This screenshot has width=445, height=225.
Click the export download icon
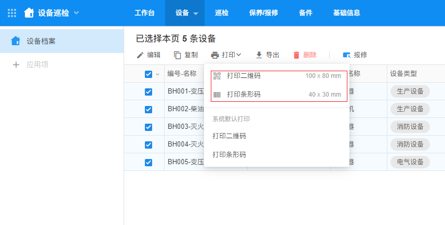coord(259,55)
